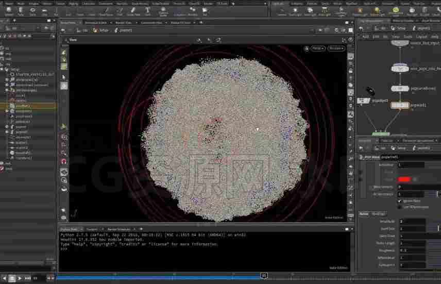The image size is (441, 284).
Task: Select the highlighted row in scene tree
Action: [28, 106]
